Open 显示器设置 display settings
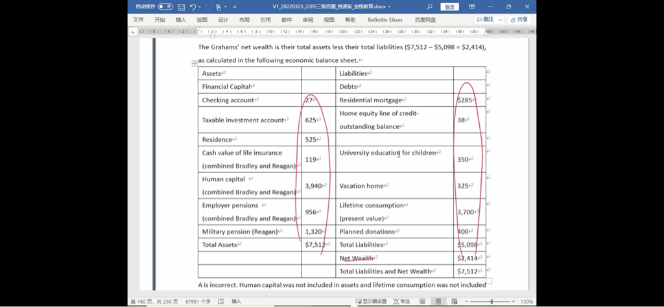664x307 pixels. (x=372, y=302)
